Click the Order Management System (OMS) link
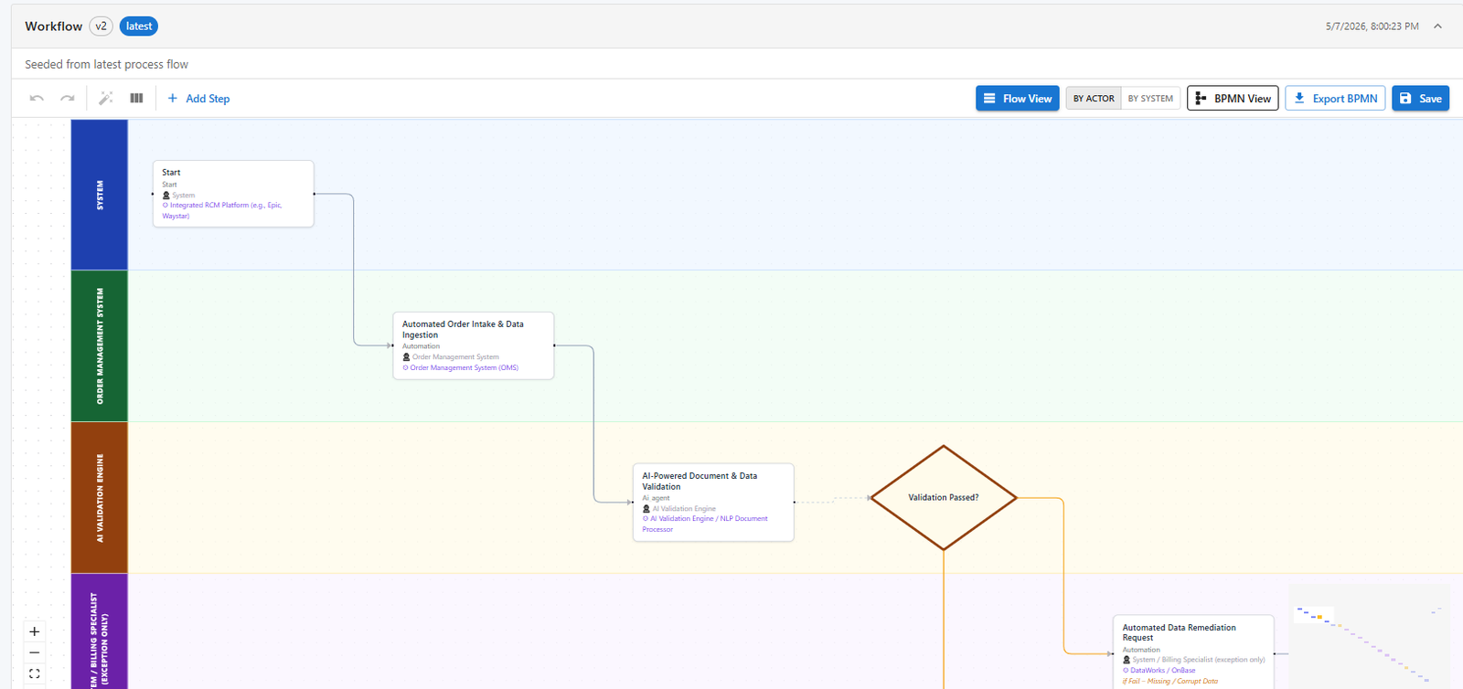 click(x=461, y=368)
